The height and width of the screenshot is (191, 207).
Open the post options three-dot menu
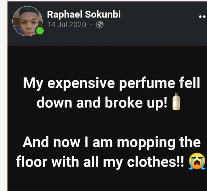tap(202, 17)
